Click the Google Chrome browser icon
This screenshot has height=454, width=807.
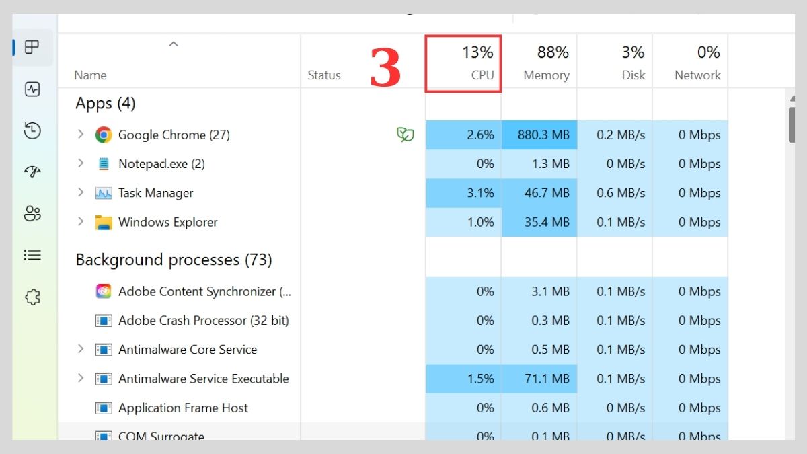pyautogui.click(x=104, y=135)
